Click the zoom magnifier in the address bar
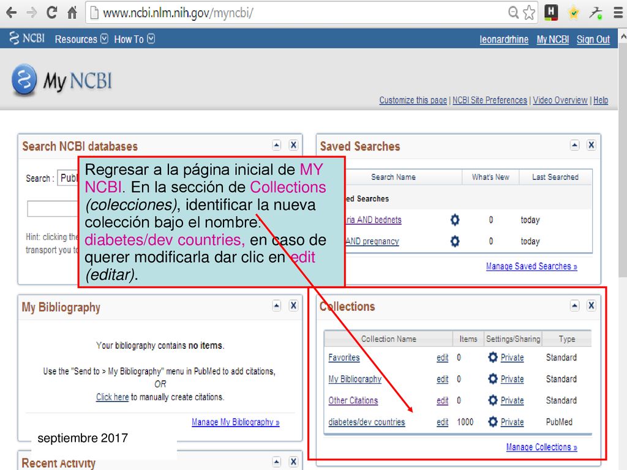The image size is (627, 470). coord(513,12)
